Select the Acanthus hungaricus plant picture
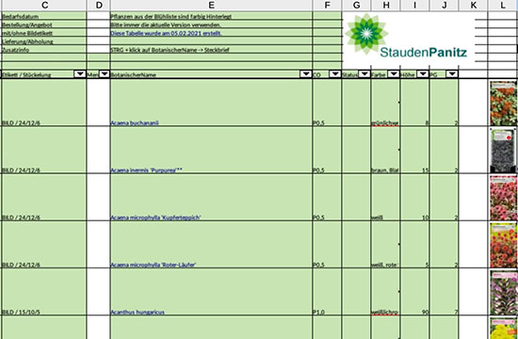This screenshot has height=339, width=518. (x=503, y=293)
